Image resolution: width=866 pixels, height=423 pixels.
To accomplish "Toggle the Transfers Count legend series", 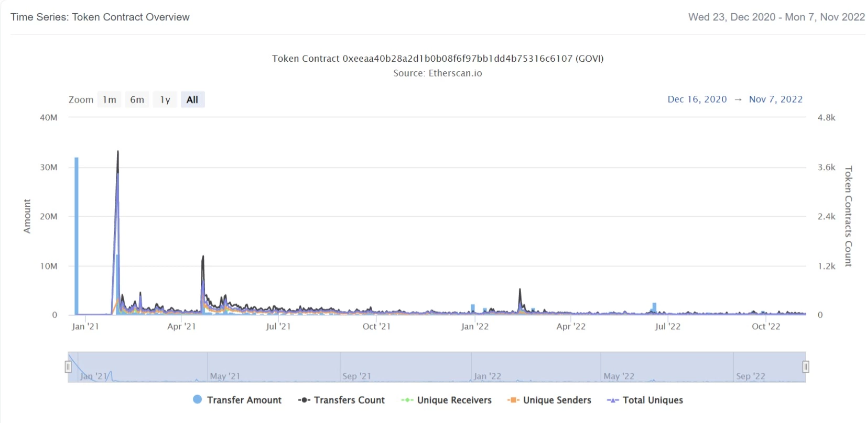I will [342, 400].
